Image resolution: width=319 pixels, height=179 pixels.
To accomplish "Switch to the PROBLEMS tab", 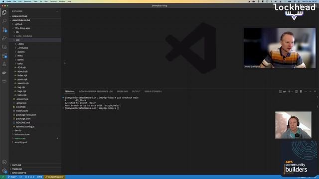I will point(122,91).
